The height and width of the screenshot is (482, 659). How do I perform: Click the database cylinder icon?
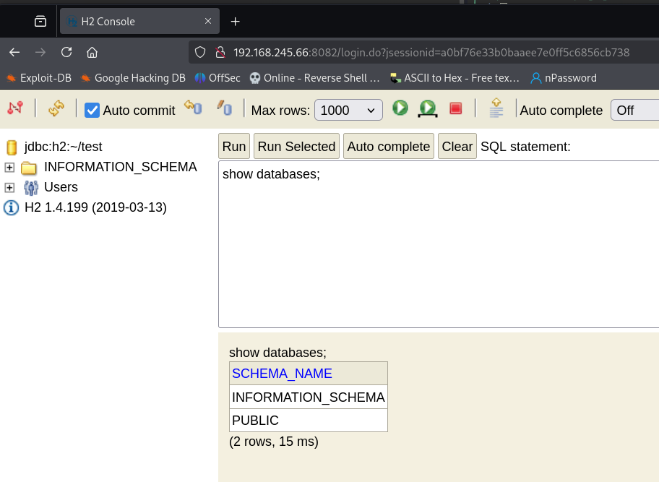click(x=12, y=147)
